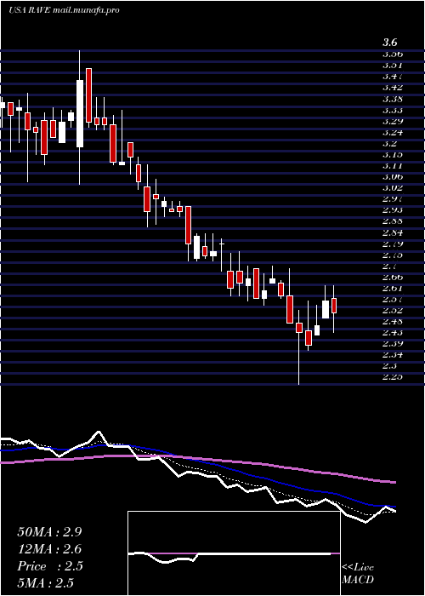
Task: Click inside the MACD inset chart box
Action: [x=234, y=553]
